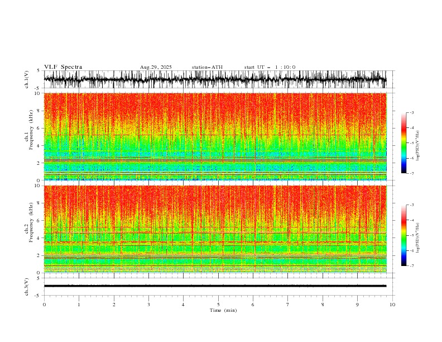
Task: Click the 6 kHz tick on ch.1 spectrogram
Action: pyautogui.click(x=39, y=128)
